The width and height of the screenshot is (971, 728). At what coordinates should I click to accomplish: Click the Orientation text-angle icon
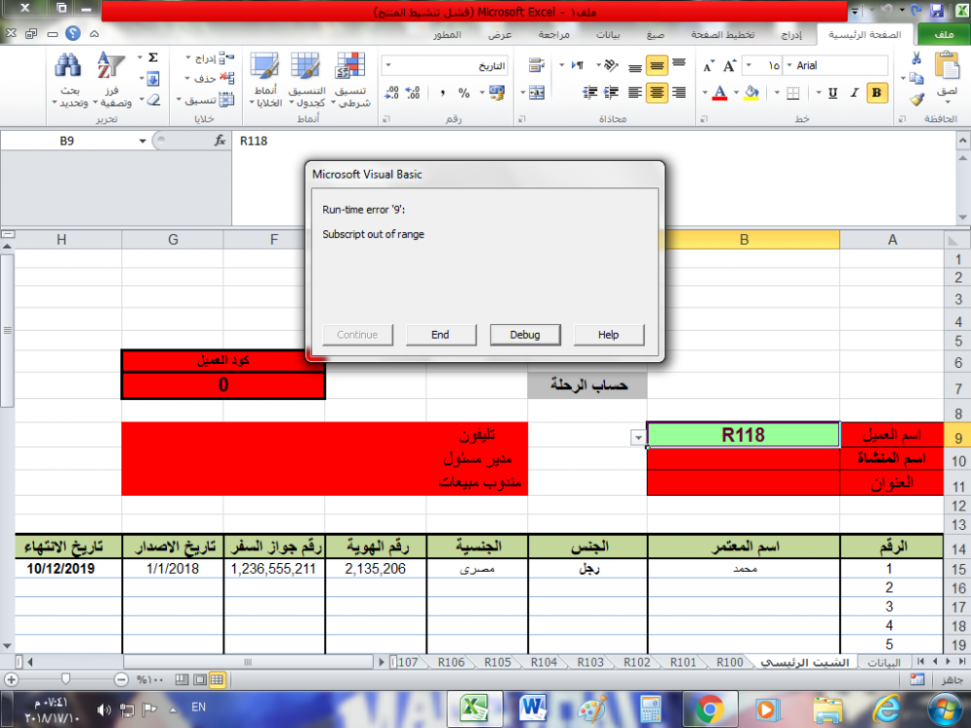tap(611, 65)
